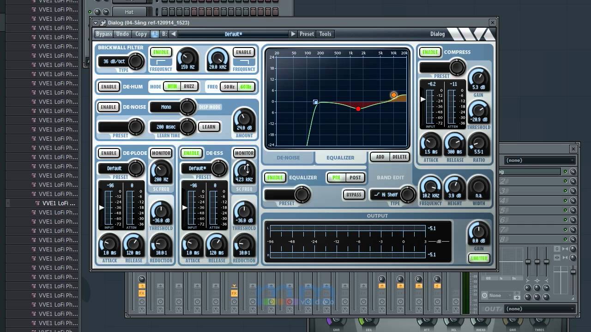
Task: Click DELETE to remove the EQ band
Action: [400, 157]
